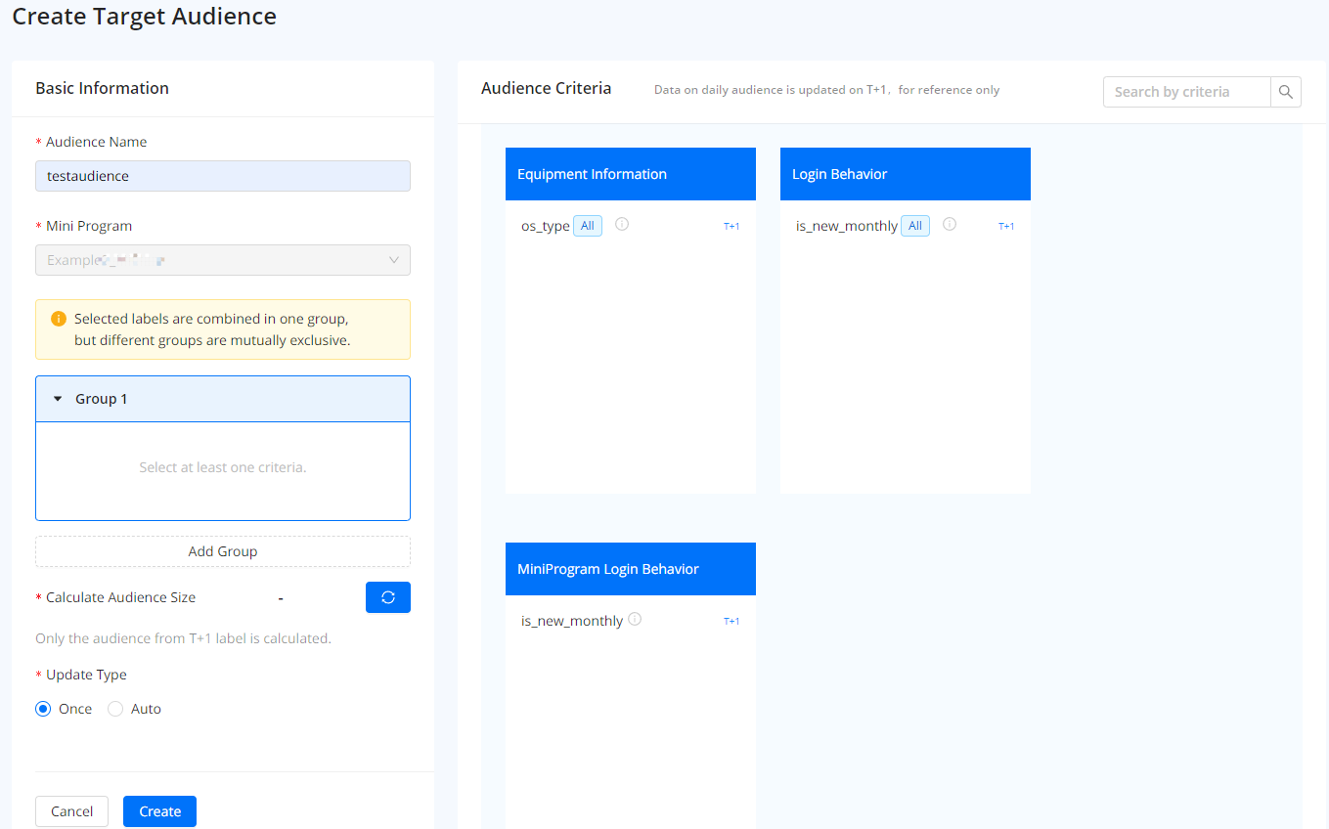Click T+1 badge in Equipment Information card

[731, 226]
